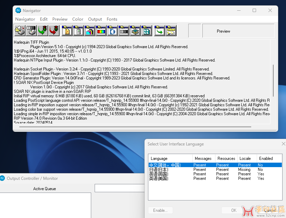Open Color Setup rainbow spectrum icon
This screenshot has height=218, width=286.
(x=101, y=31)
